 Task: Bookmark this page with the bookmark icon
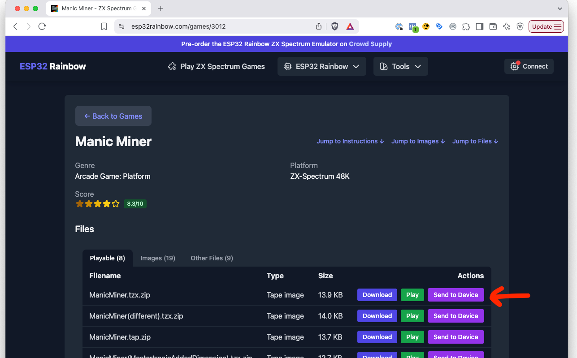104,26
